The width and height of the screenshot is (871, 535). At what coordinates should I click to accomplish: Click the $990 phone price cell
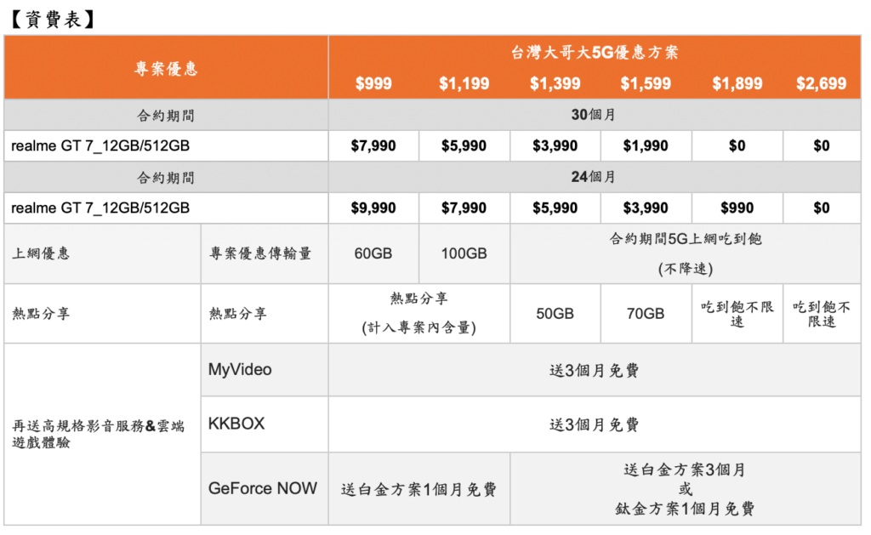click(x=737, y=208)
